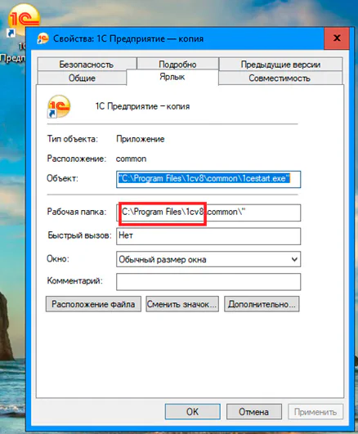This screenshot has height=434, width=358.
Task: Confirm with the OK button
Action: pyautogui.click(x=193, y=412)
